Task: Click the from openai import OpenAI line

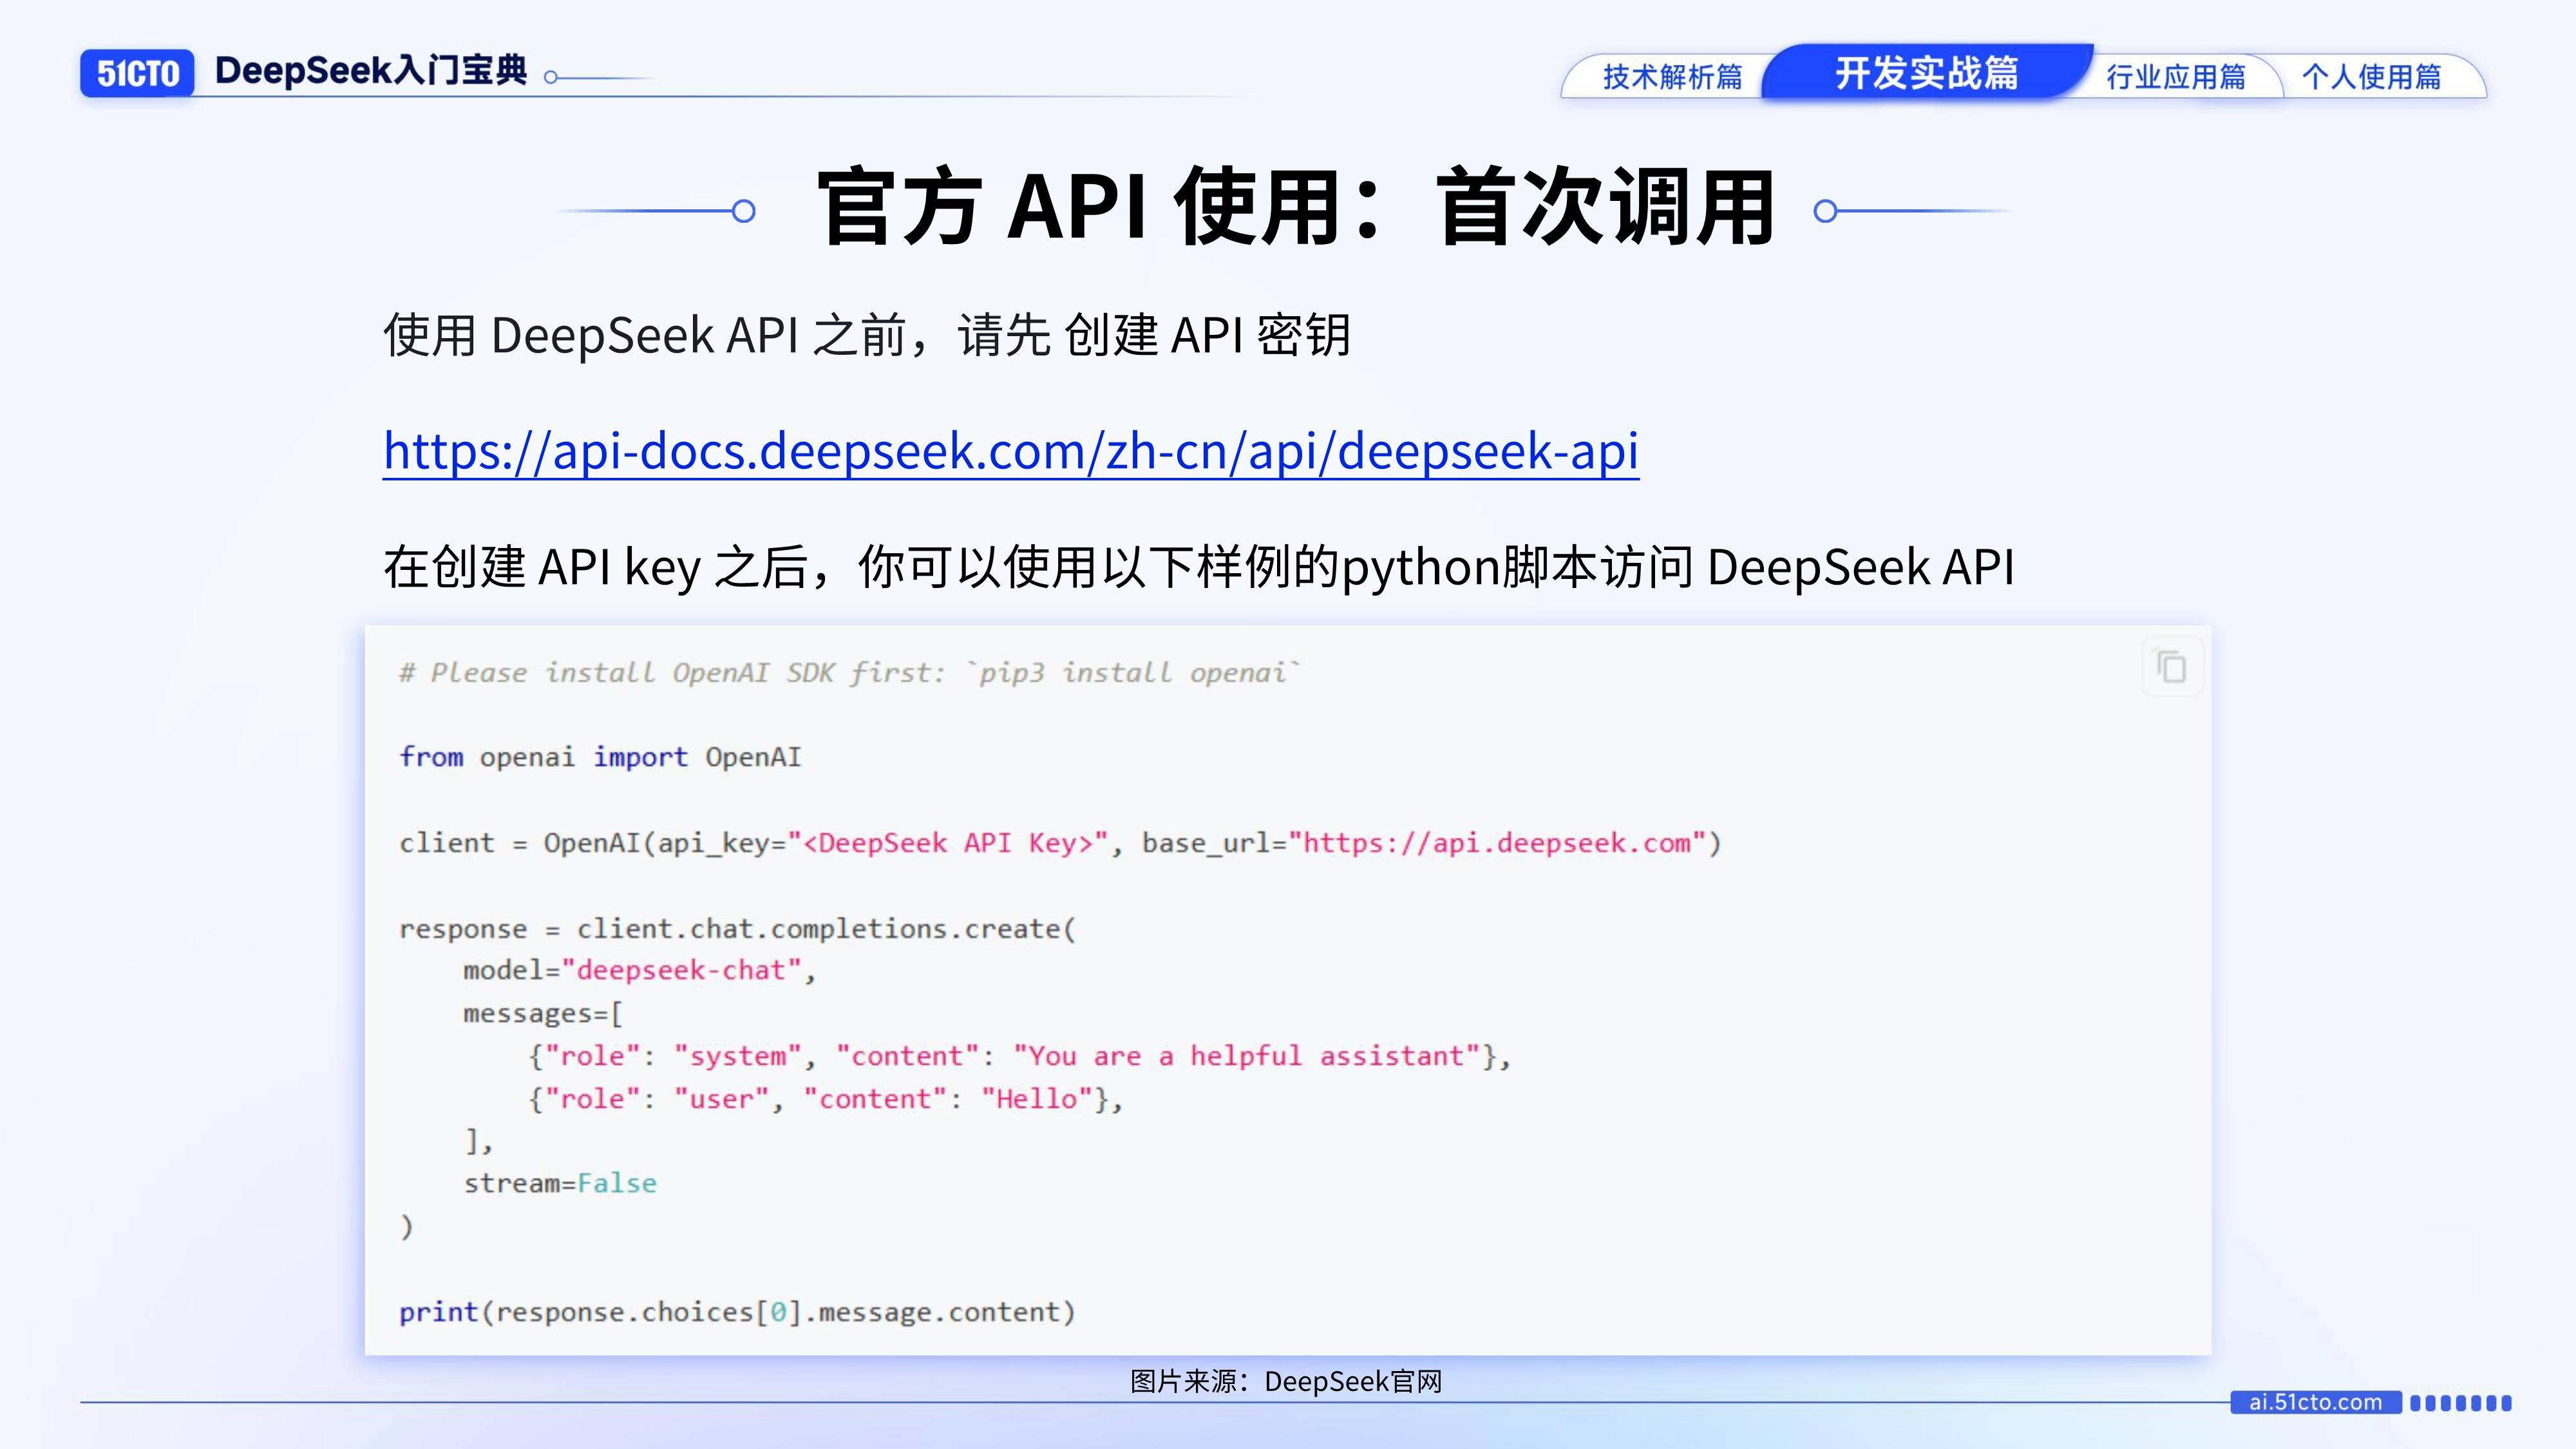Action: (x=600, y=757)
